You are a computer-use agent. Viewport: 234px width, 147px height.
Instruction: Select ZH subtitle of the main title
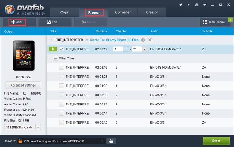click(x=204, y=49)
